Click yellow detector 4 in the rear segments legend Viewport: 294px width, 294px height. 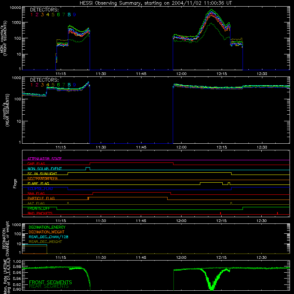[x=48, y=85]
